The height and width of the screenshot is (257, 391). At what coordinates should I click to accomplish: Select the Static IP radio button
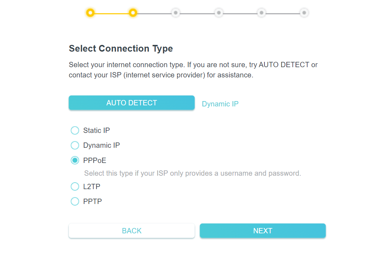pos(75,130)
